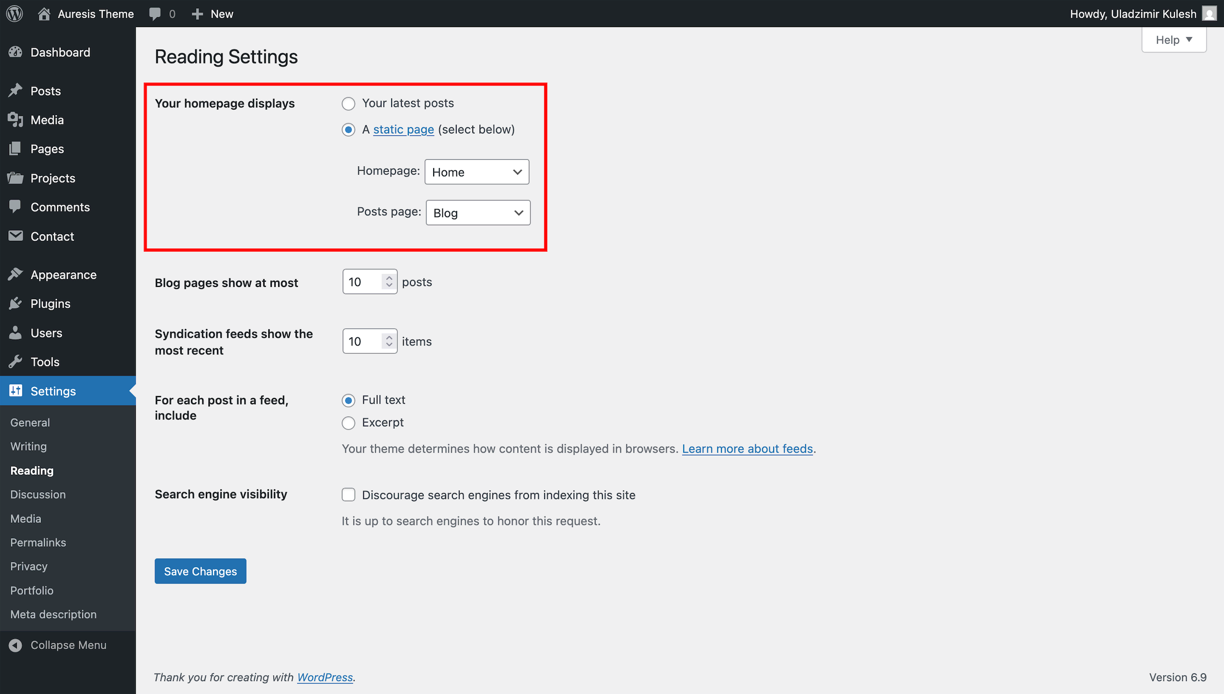Open Permalinks settings submenu item
The image size is (1224, 694).
pyautogui.click(x=38, y=542)
